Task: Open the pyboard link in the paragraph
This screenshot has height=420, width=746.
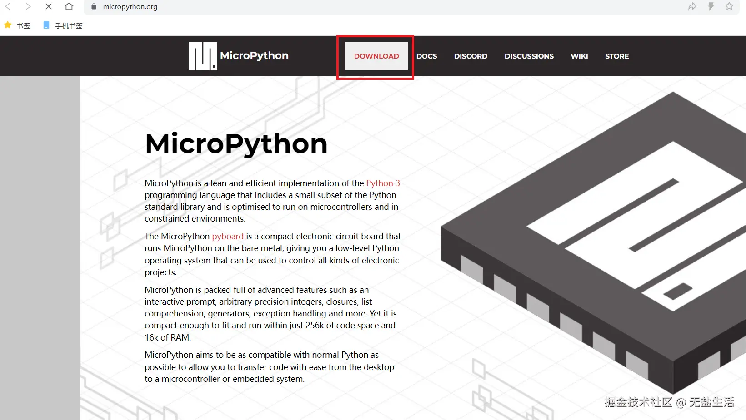Action: [227, 236]
